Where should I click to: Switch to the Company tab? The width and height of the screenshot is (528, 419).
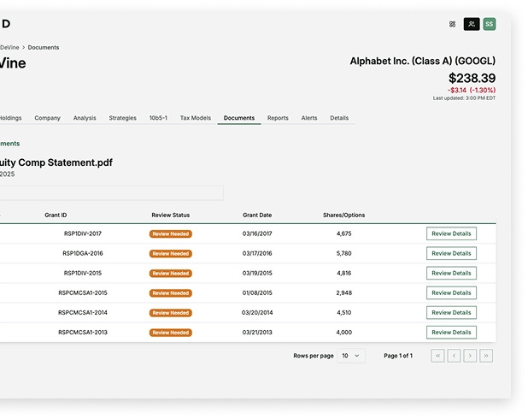(48, 118)
